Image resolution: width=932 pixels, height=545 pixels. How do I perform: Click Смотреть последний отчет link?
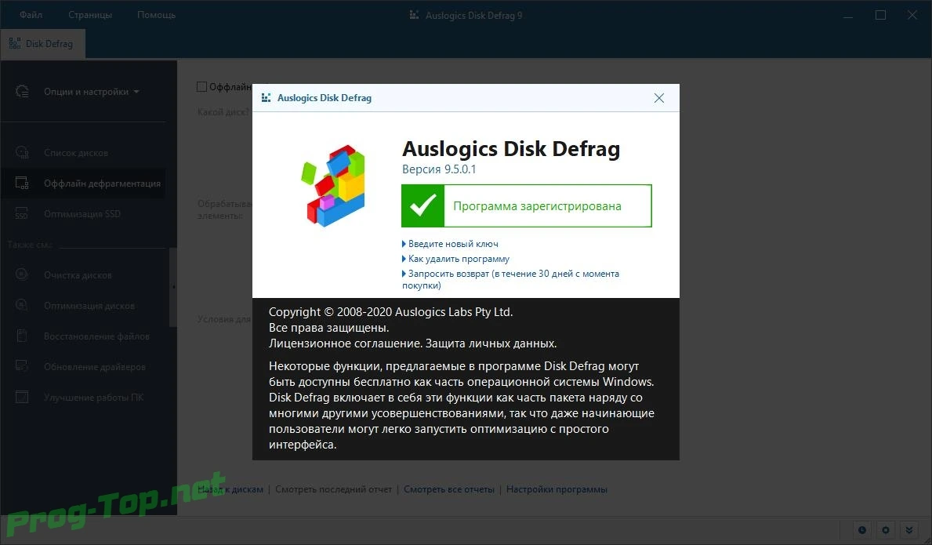point(333,490)
